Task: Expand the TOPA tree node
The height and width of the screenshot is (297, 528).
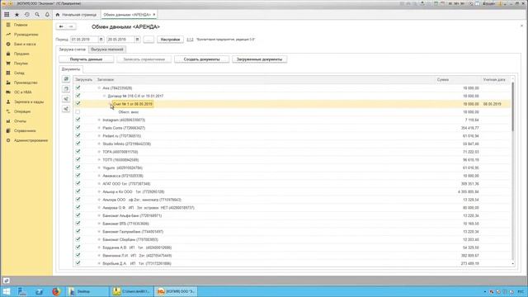Action: [x=99, y=152]
